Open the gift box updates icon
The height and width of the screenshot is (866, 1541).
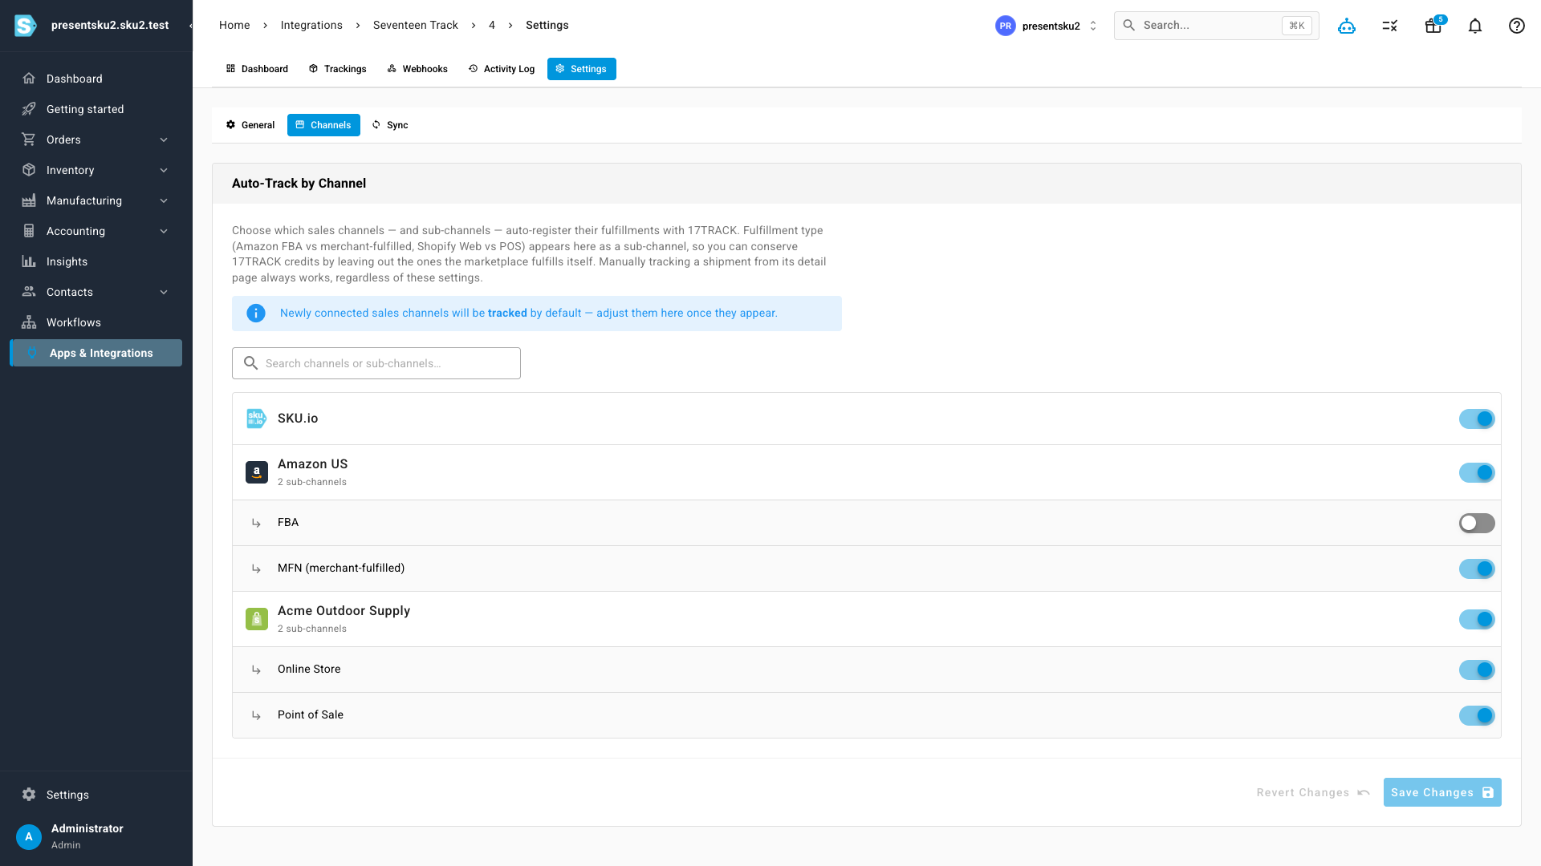[1433, 26]
